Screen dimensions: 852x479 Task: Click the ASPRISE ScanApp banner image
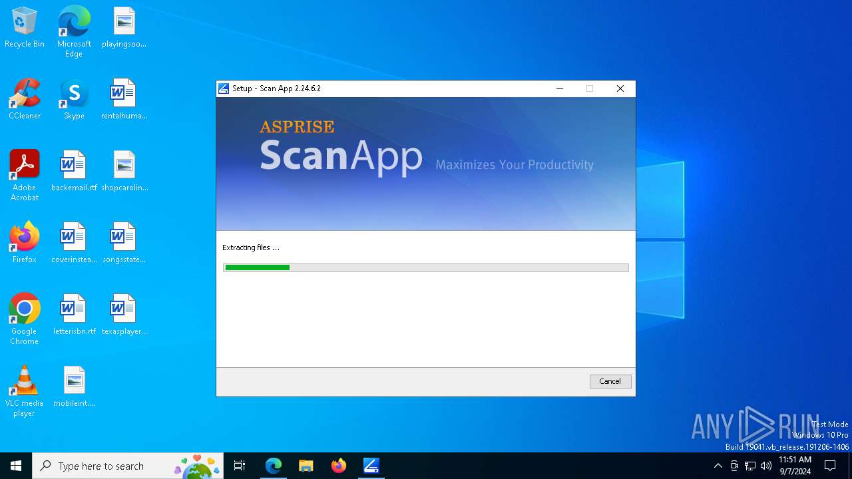coord(426,164)
